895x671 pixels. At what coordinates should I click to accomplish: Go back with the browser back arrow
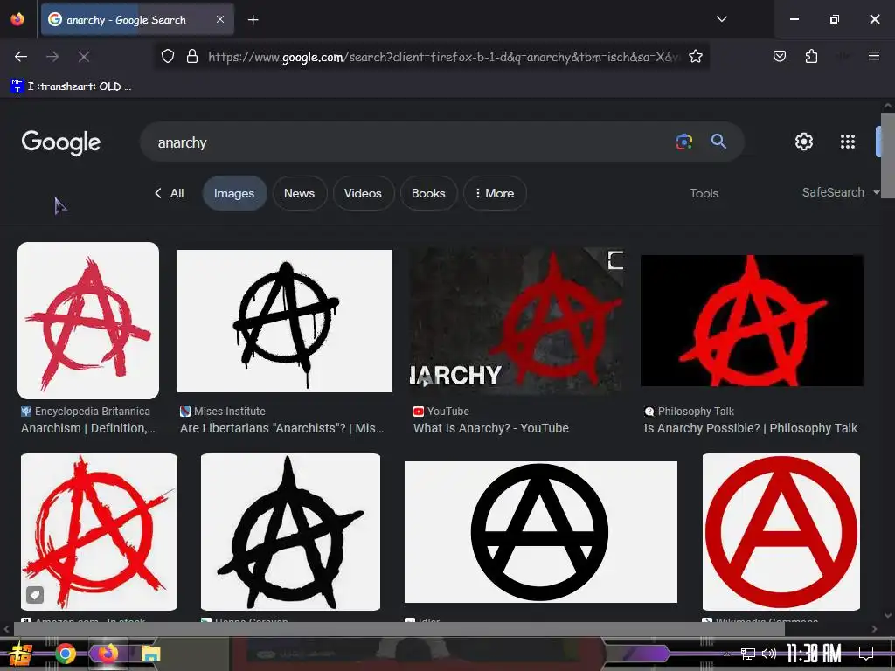21,57
